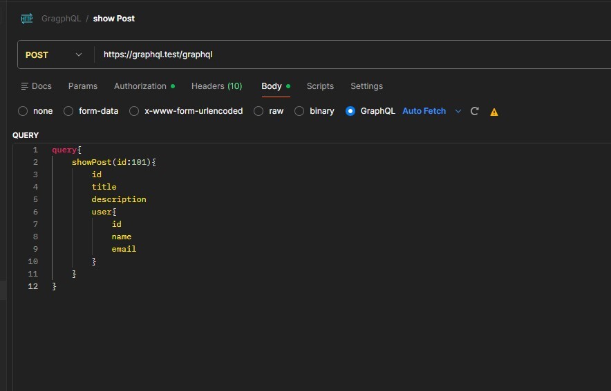Switch to the Headers tab
Screen dimensions: 611x391
216,86
